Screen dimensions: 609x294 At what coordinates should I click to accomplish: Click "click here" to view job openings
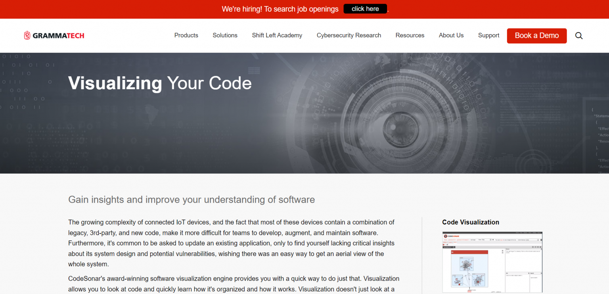tap(365, 8)
